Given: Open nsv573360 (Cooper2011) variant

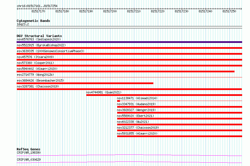Looking at the screenshot, I should 35,63.
